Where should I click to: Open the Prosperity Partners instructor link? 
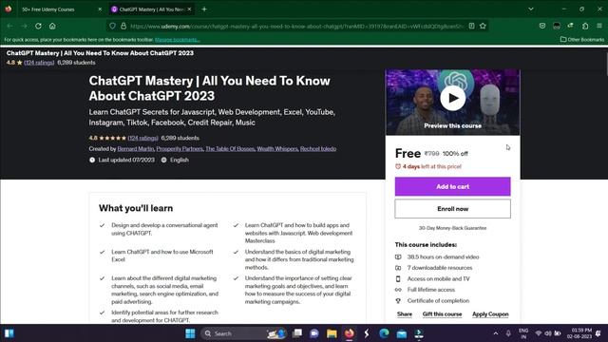[180, 149]
